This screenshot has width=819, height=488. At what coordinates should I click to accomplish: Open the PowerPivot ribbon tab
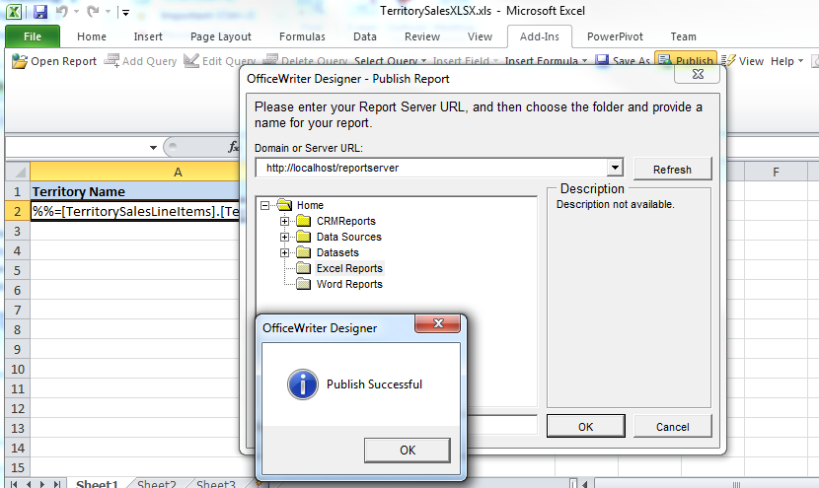coord(617,36)
